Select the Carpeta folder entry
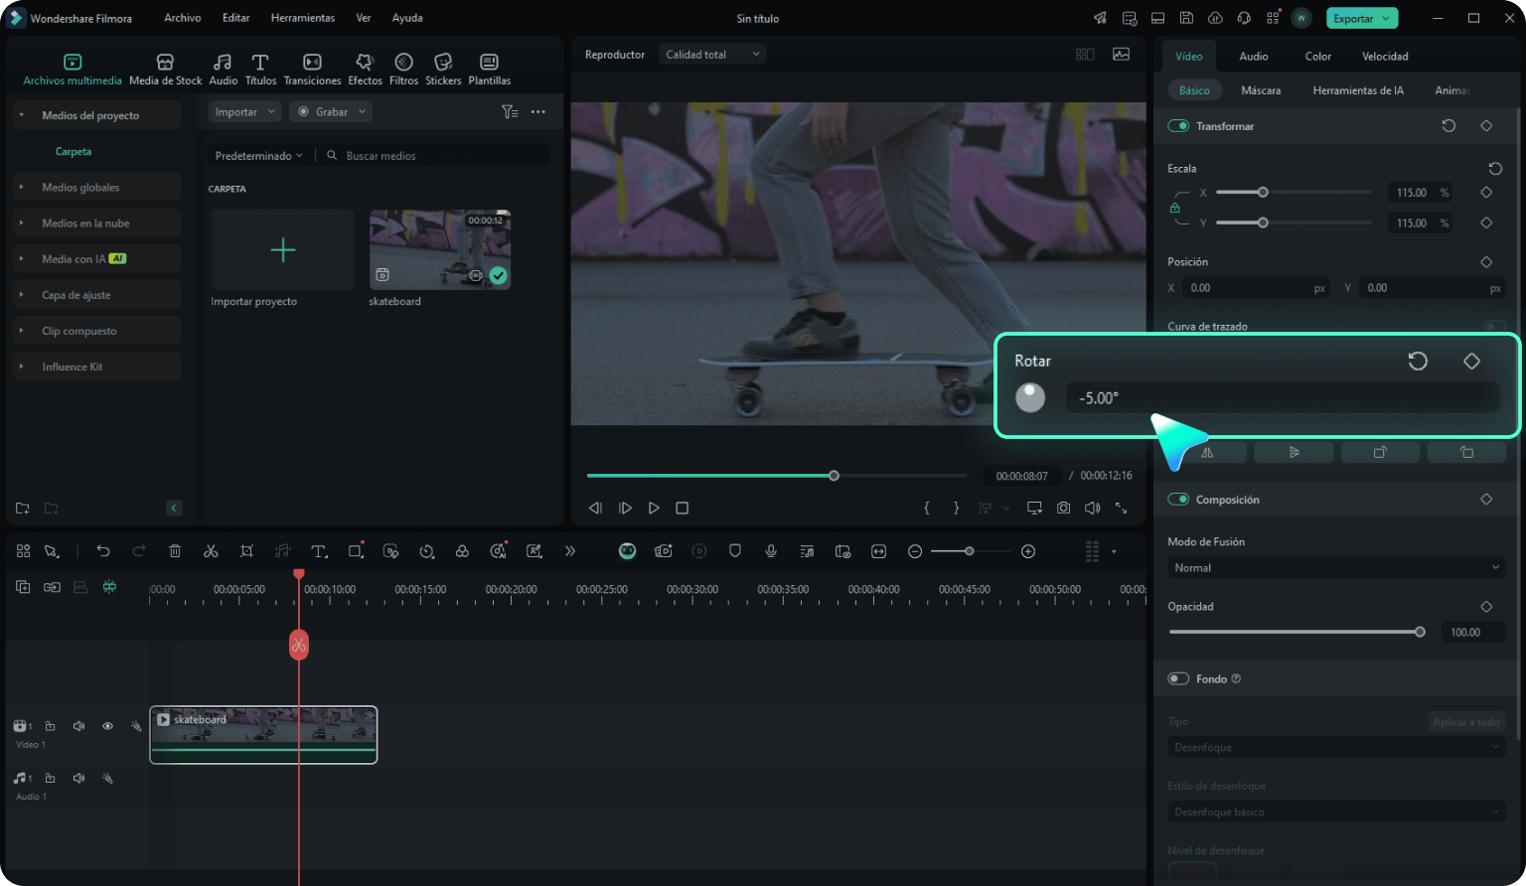Image resolution: width=1526 pixels, height=886 pixels. [74, 152]
